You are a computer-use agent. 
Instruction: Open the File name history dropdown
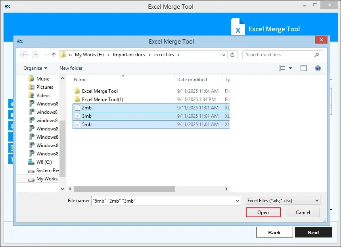[x=237, y=201]
